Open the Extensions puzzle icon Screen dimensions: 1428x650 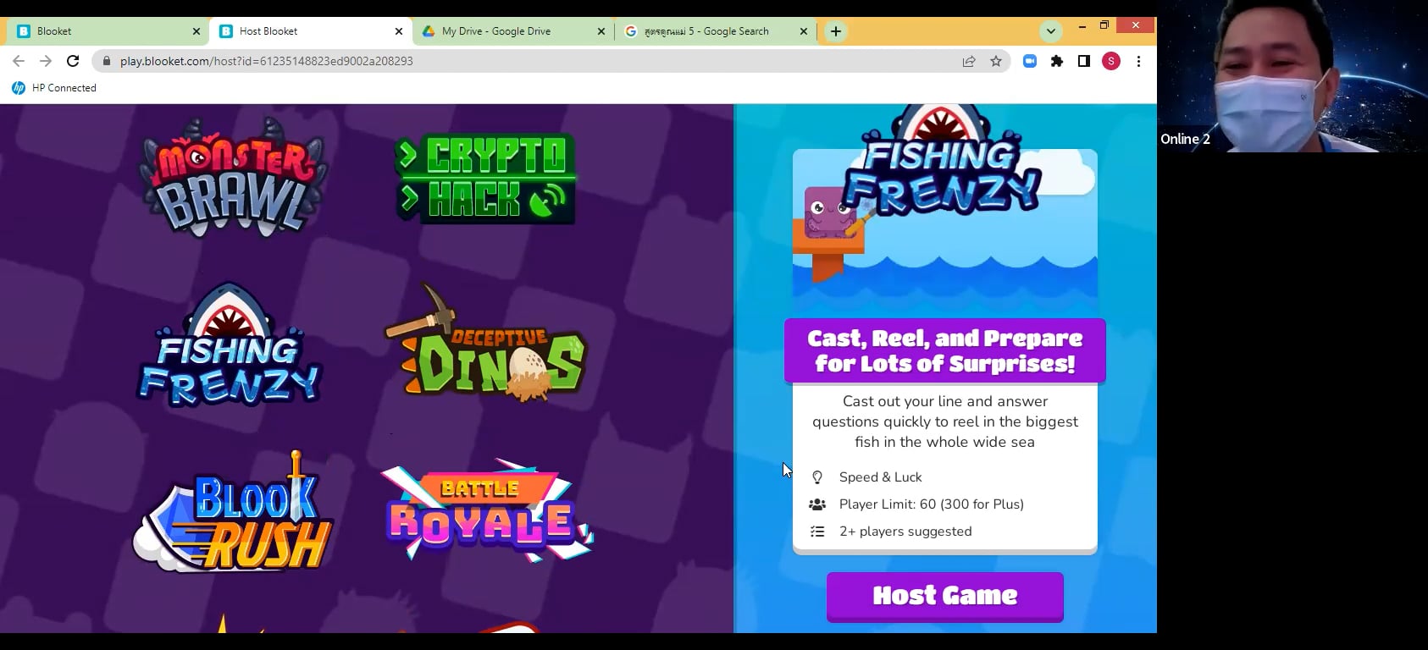(1057, 61)
